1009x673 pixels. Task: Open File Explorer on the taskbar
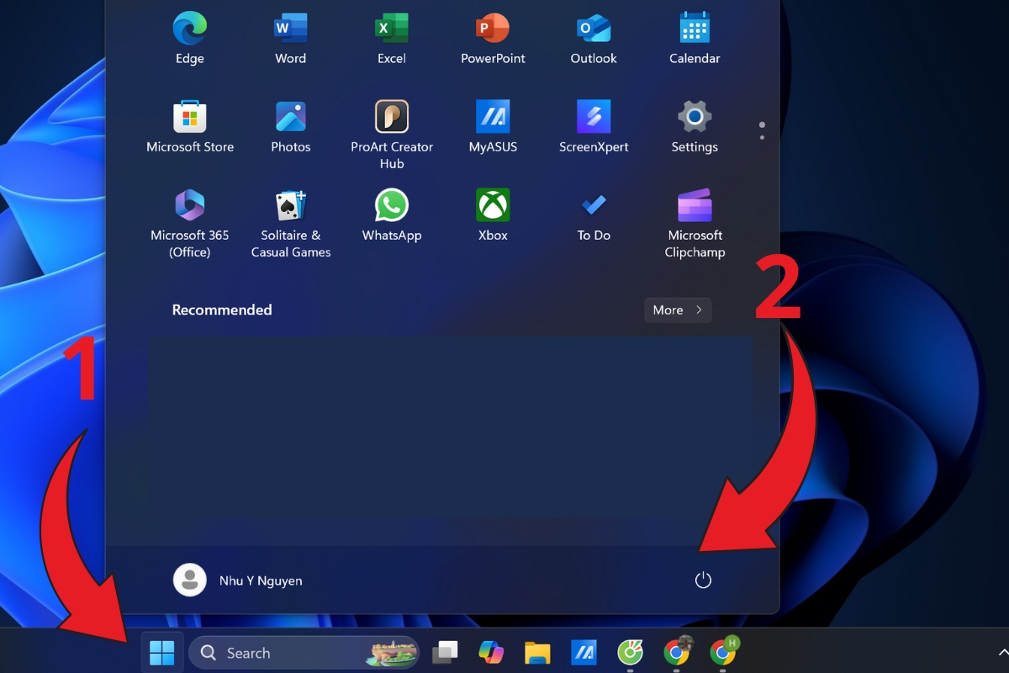pyautogui.click(x=537, y=652)
